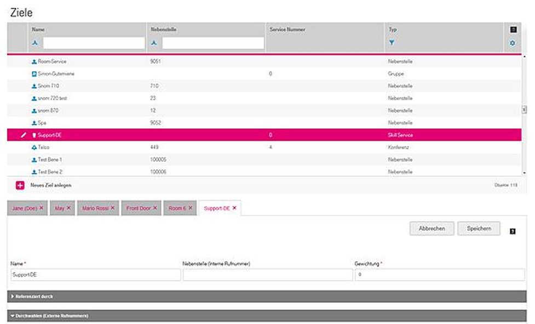Open the help icon next to Speichern
Image resolution: width=535 pixels, height=324 pixels.
513,231
